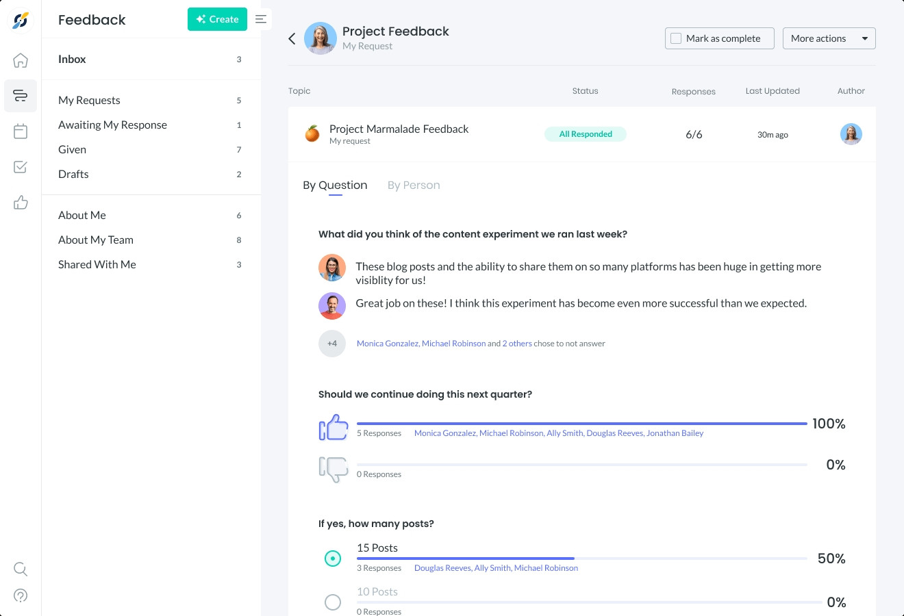Open the More actions dropdown
904x616 pixels.
829,38
